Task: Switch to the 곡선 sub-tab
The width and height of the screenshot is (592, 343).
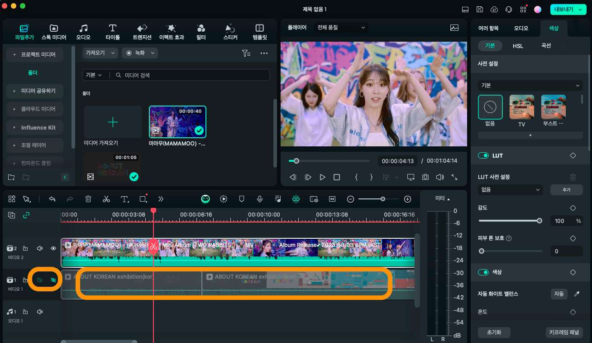Action: [x=546, y=46]
